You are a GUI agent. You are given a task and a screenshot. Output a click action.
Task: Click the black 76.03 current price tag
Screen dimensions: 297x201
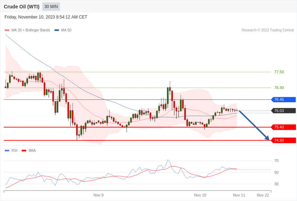pyautogui.click(x=284, y=111)
